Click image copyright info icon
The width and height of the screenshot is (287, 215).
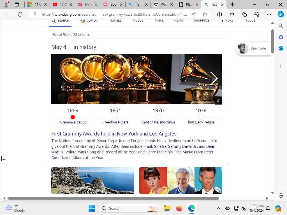[x=219, y=101]
